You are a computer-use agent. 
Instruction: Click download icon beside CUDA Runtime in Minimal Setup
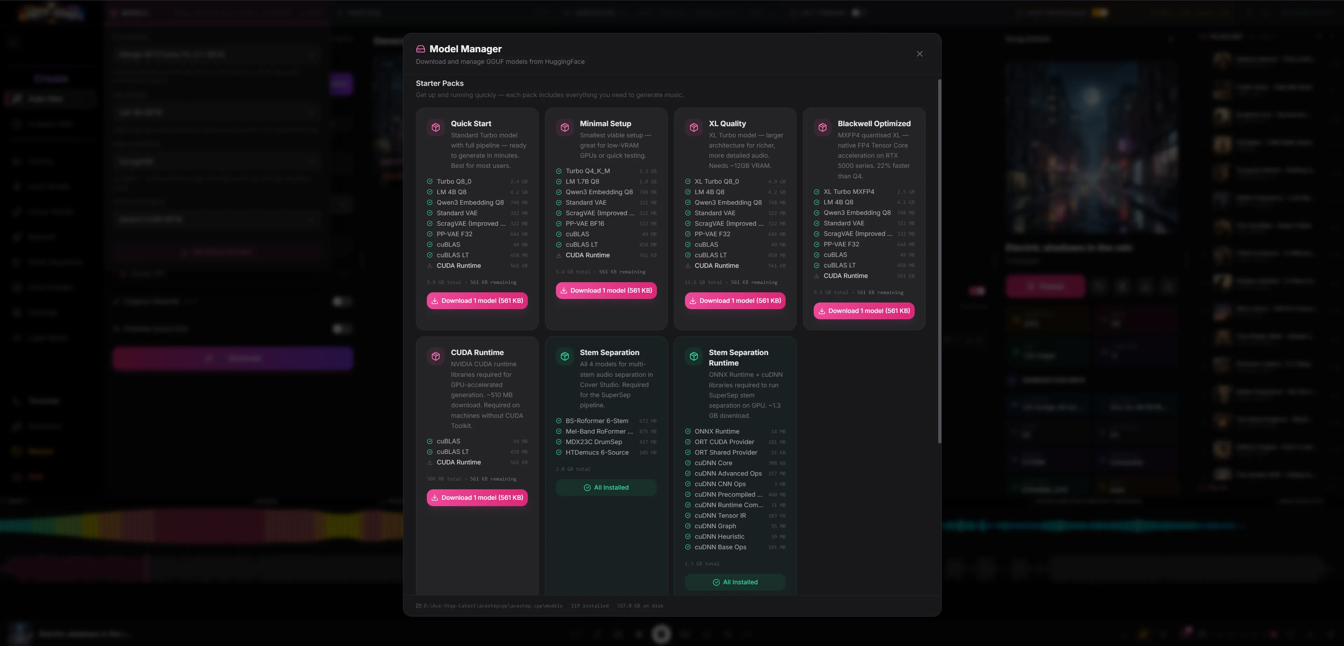559,255
